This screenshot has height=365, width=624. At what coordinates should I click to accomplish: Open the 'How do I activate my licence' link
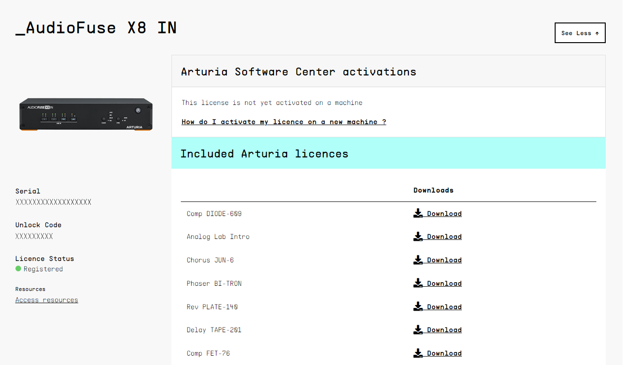(x=284, y=122)
